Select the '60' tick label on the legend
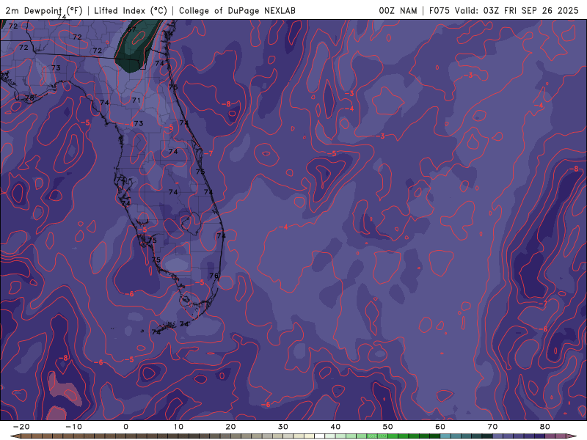 (x=440, y=426)
